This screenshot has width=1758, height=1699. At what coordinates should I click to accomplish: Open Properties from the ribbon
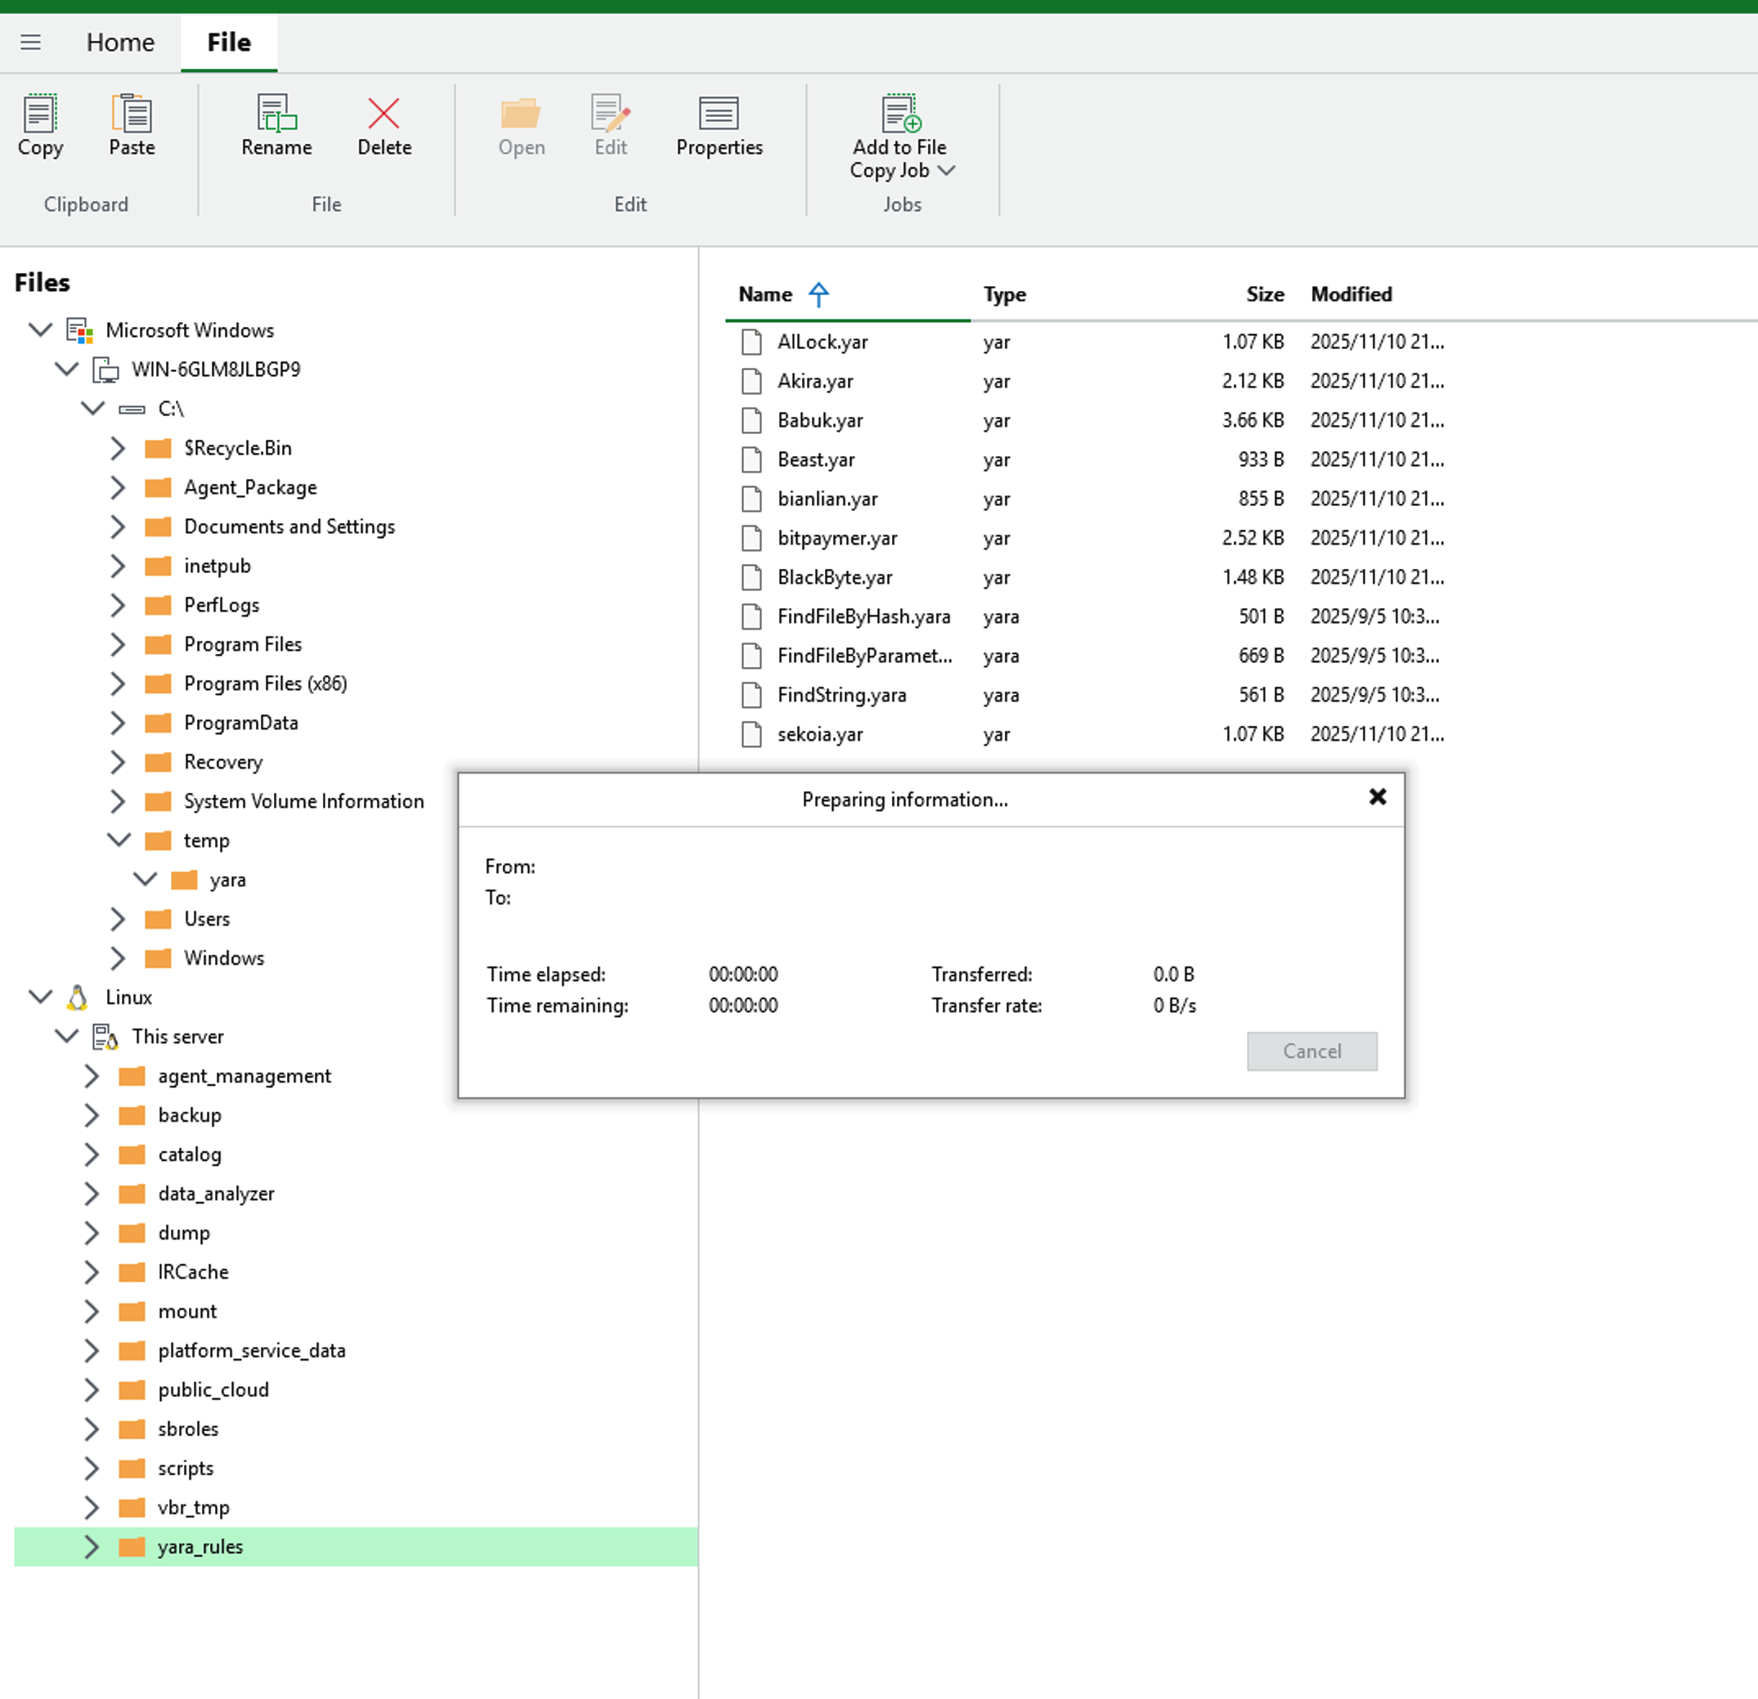pyautogui.click(x=719, y=114)
